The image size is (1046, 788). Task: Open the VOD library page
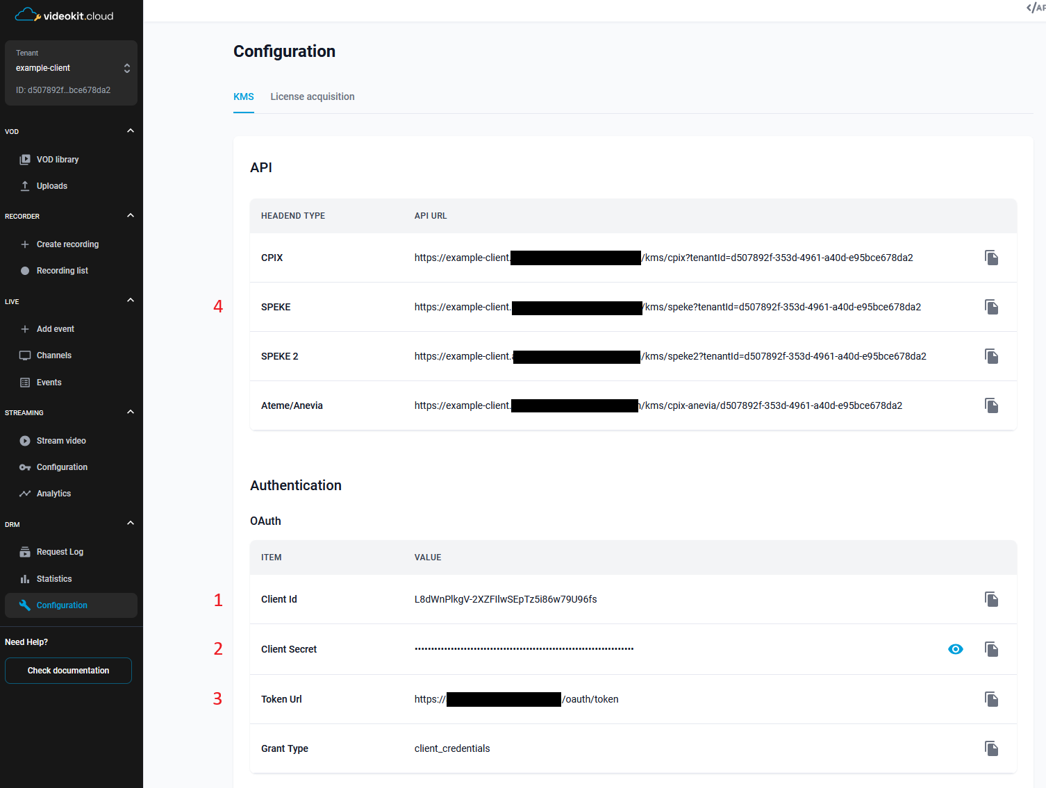[x=58, y=160]
